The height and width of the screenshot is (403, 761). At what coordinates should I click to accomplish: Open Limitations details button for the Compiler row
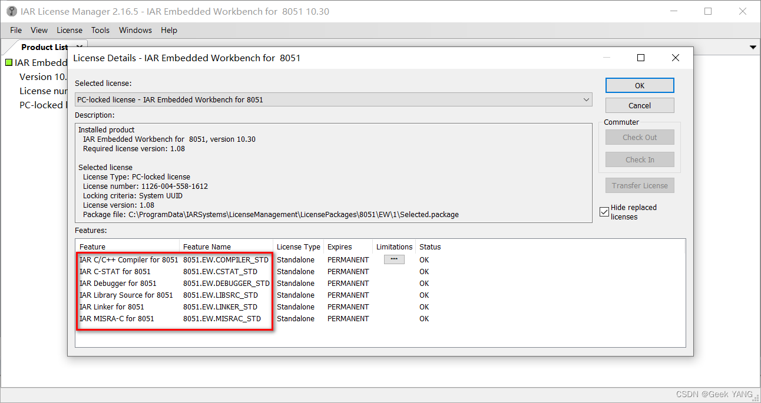click(x=394, y=259)
